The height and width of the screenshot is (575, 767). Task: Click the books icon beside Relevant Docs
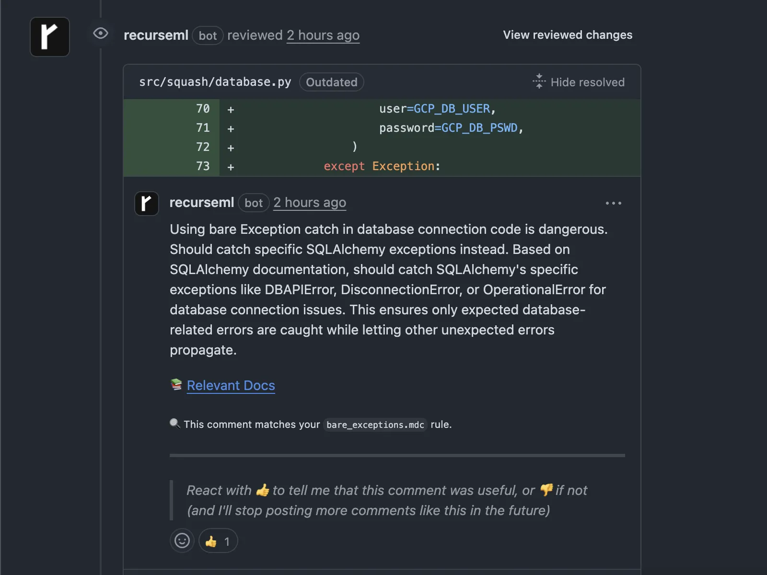click(x=176, y=385)
